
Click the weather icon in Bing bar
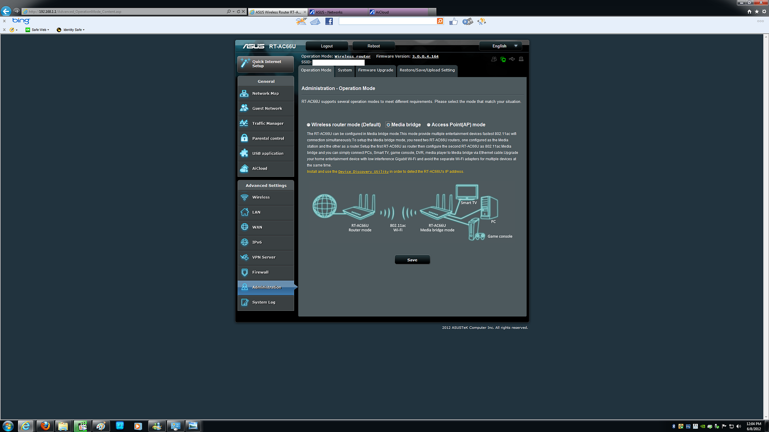[301, 22]
